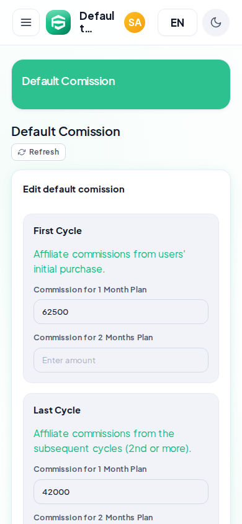
Task: Click the Edit default comission card title
Action: 74,189
